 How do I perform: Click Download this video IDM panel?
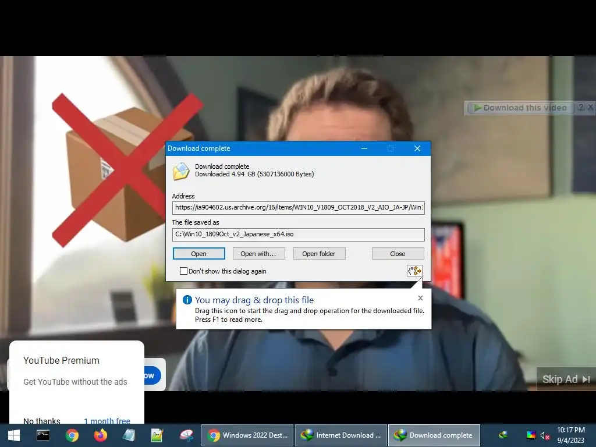point(521,108)
